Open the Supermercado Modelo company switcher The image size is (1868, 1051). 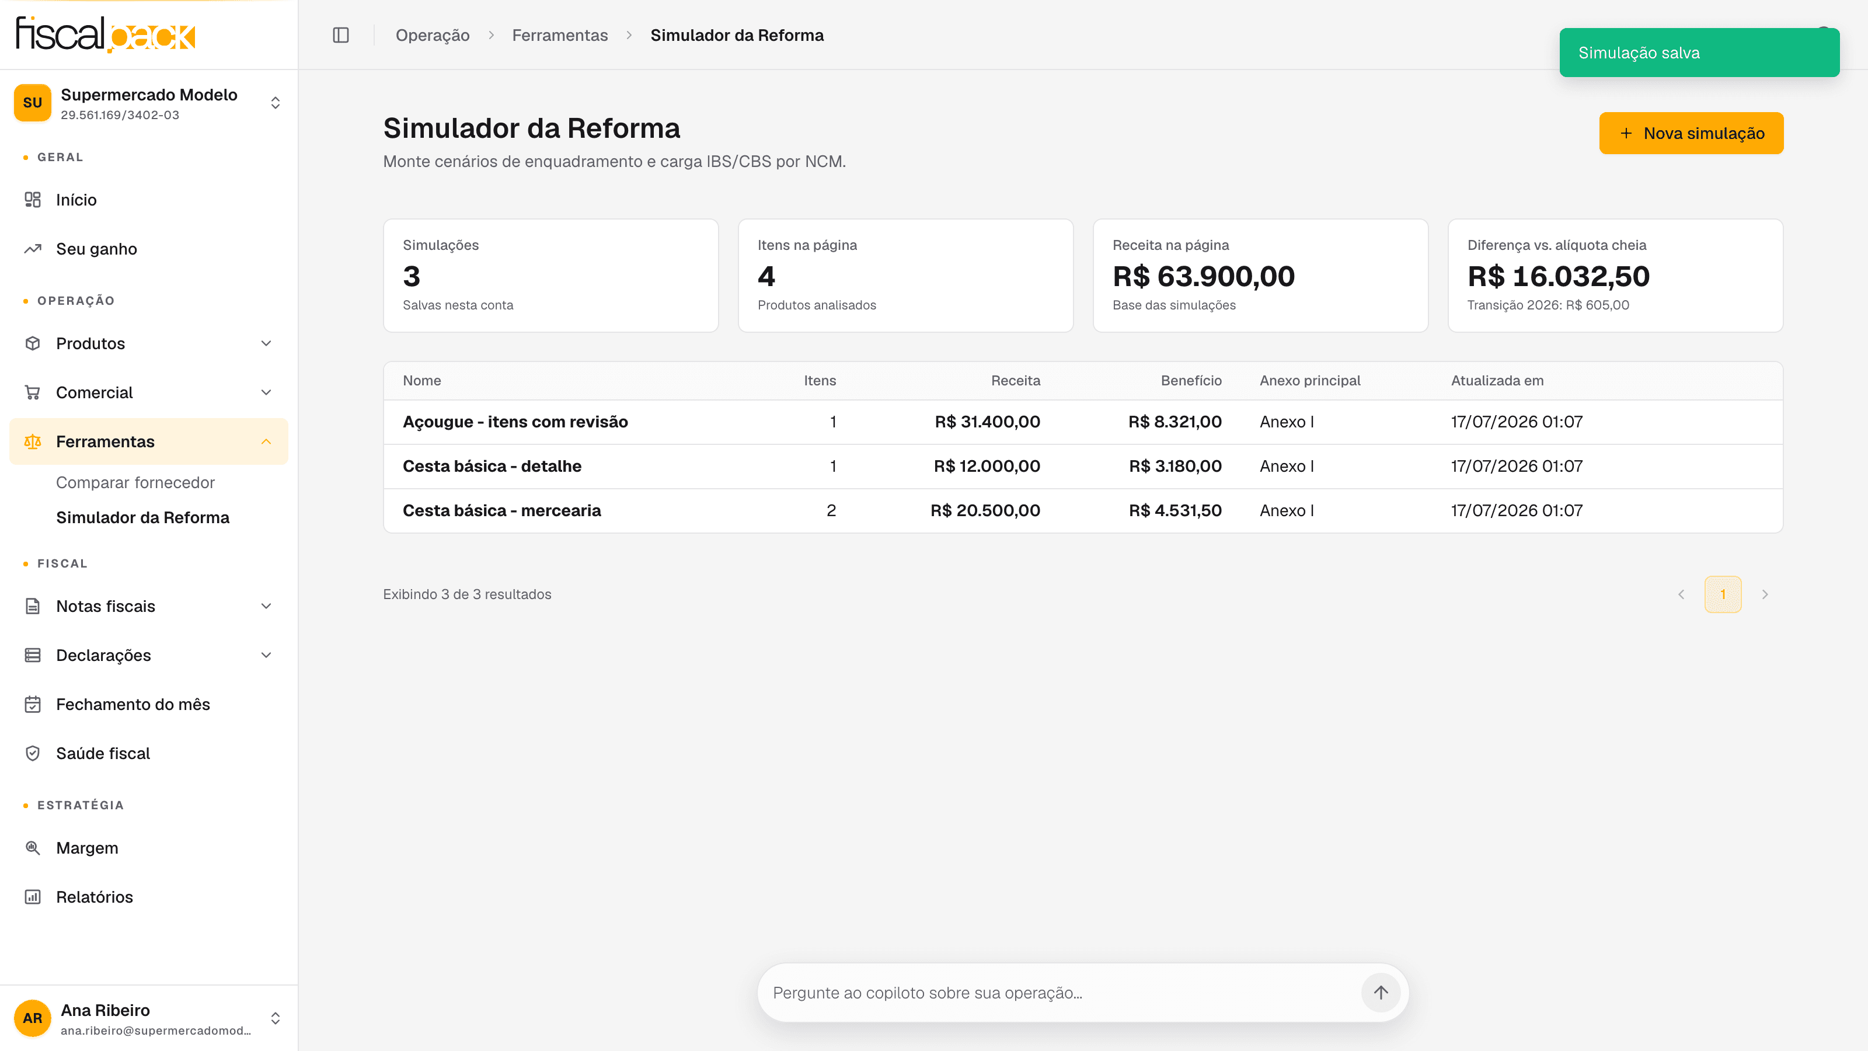[149, 103]
